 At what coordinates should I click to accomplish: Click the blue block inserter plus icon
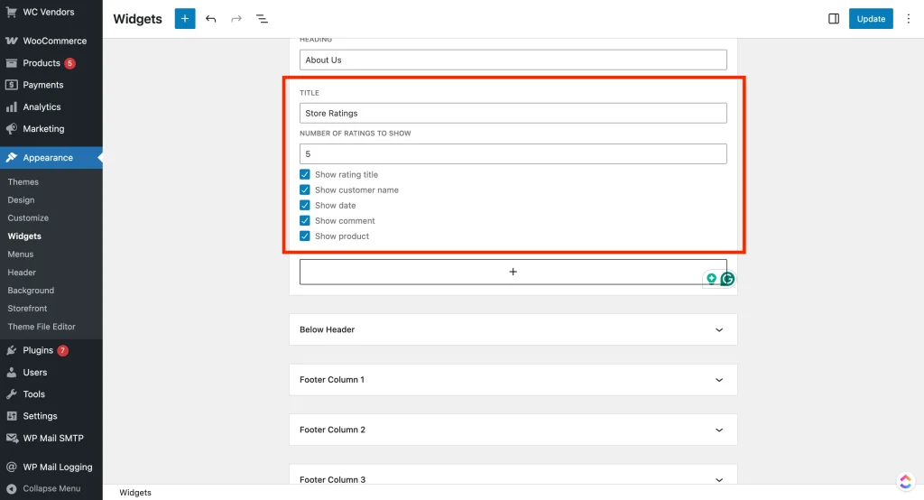[x=185, y=19]
